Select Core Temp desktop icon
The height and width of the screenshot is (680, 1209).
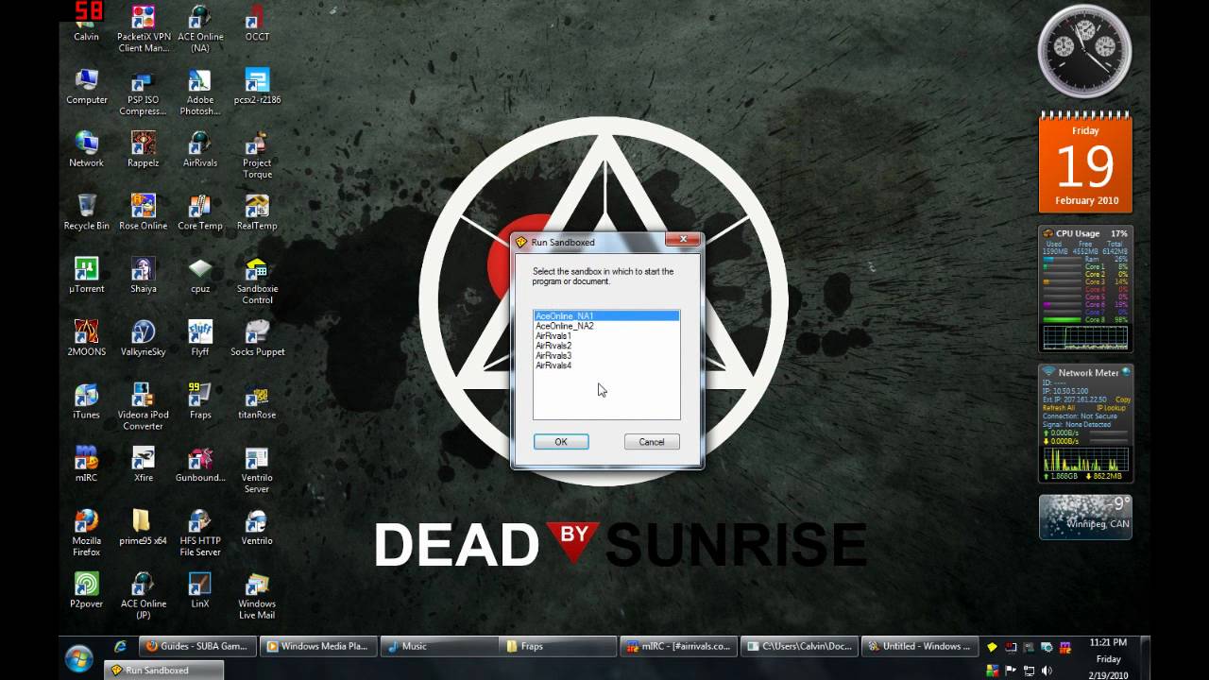pos(200,212)
